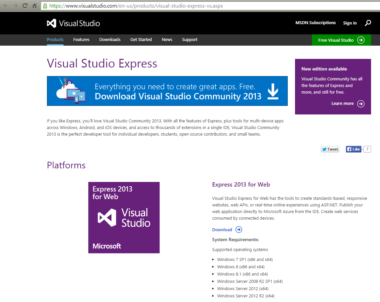Open the Downloads tab
The image size is (380, 302).
(x=110, y=39)
